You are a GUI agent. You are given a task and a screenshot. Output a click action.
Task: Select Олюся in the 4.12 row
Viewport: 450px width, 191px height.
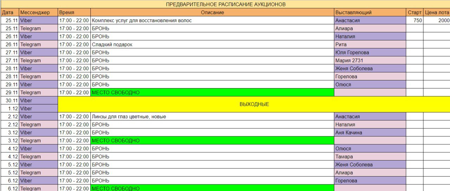click(370, 149)
